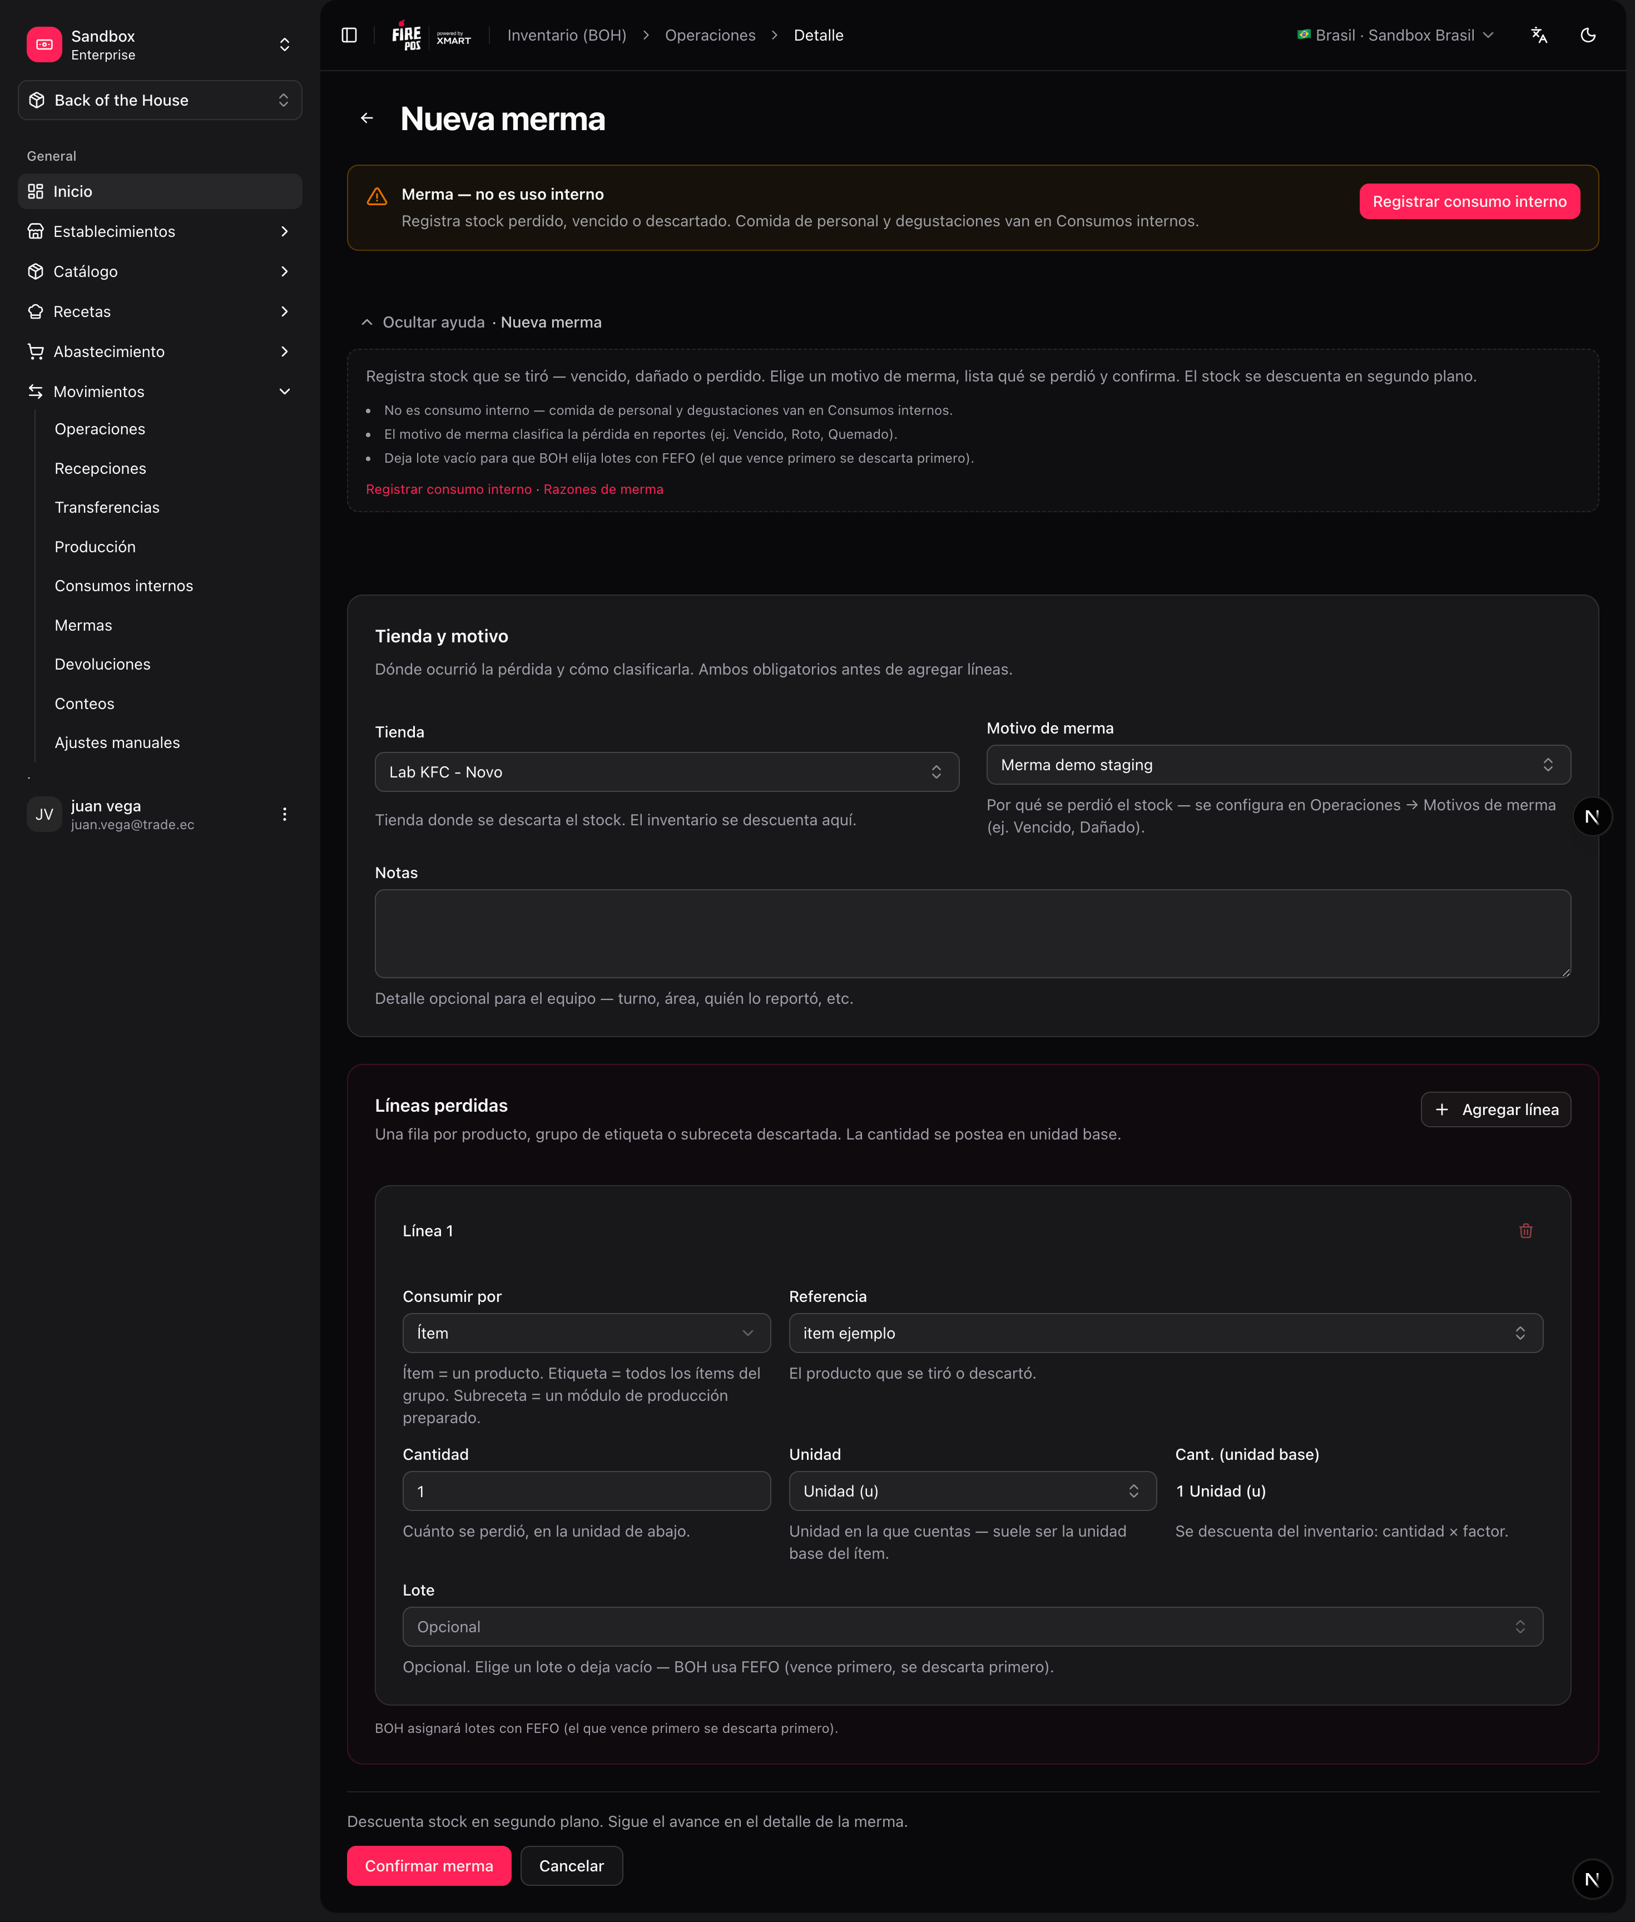Delete Línea 1 with trash icon
Image resolution: width=1635 pixels, height=1922 pixels.
[1525, 1231]
